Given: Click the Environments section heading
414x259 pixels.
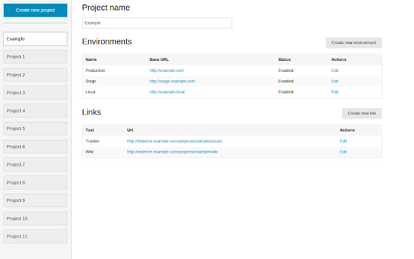Looking at the screenshot, I should coord(107,41).
